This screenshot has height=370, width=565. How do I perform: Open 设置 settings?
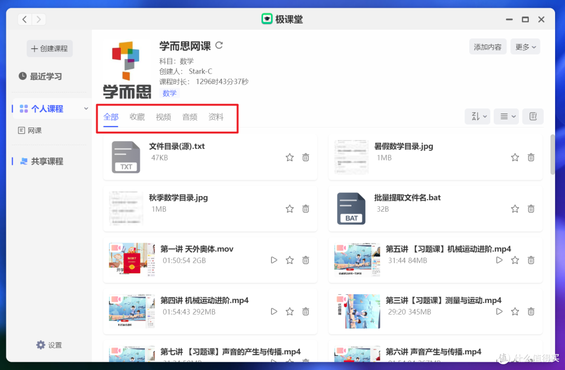click(x=49, y=345)
